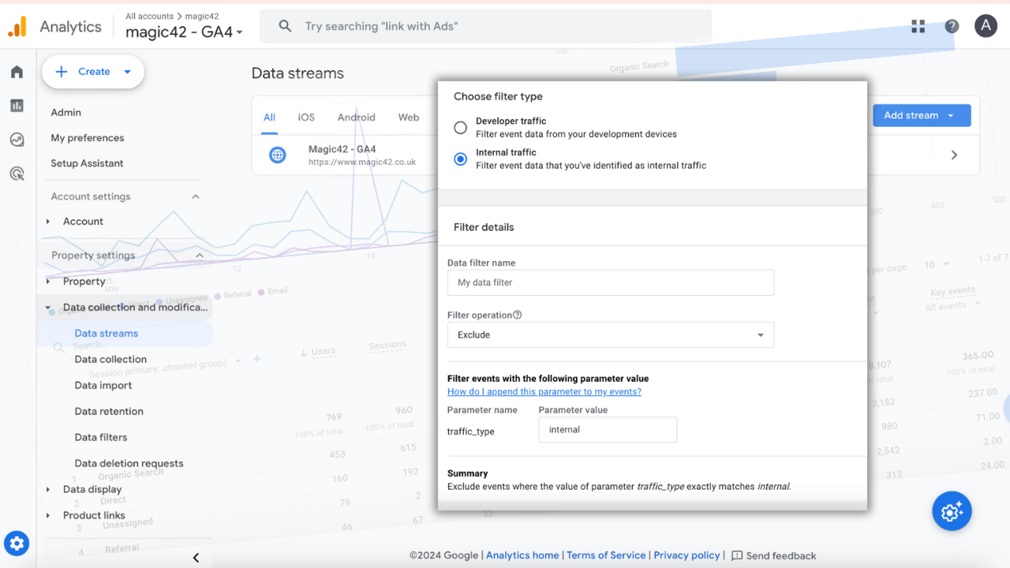Collapse the Property settings section
The image size is (1010, 568).
tap(199, 255)
